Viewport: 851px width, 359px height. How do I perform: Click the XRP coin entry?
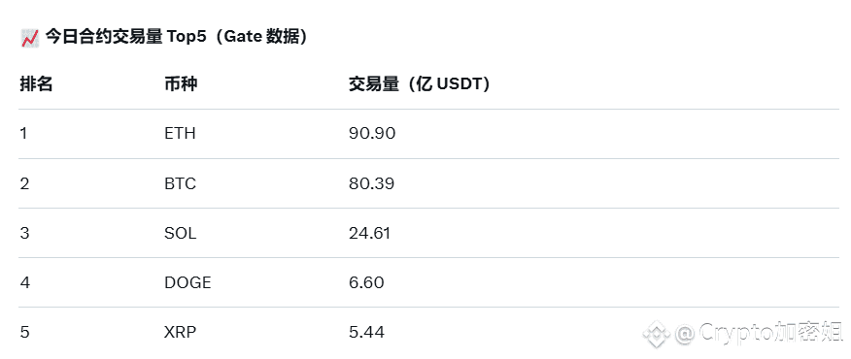click(x=180, y=332)
